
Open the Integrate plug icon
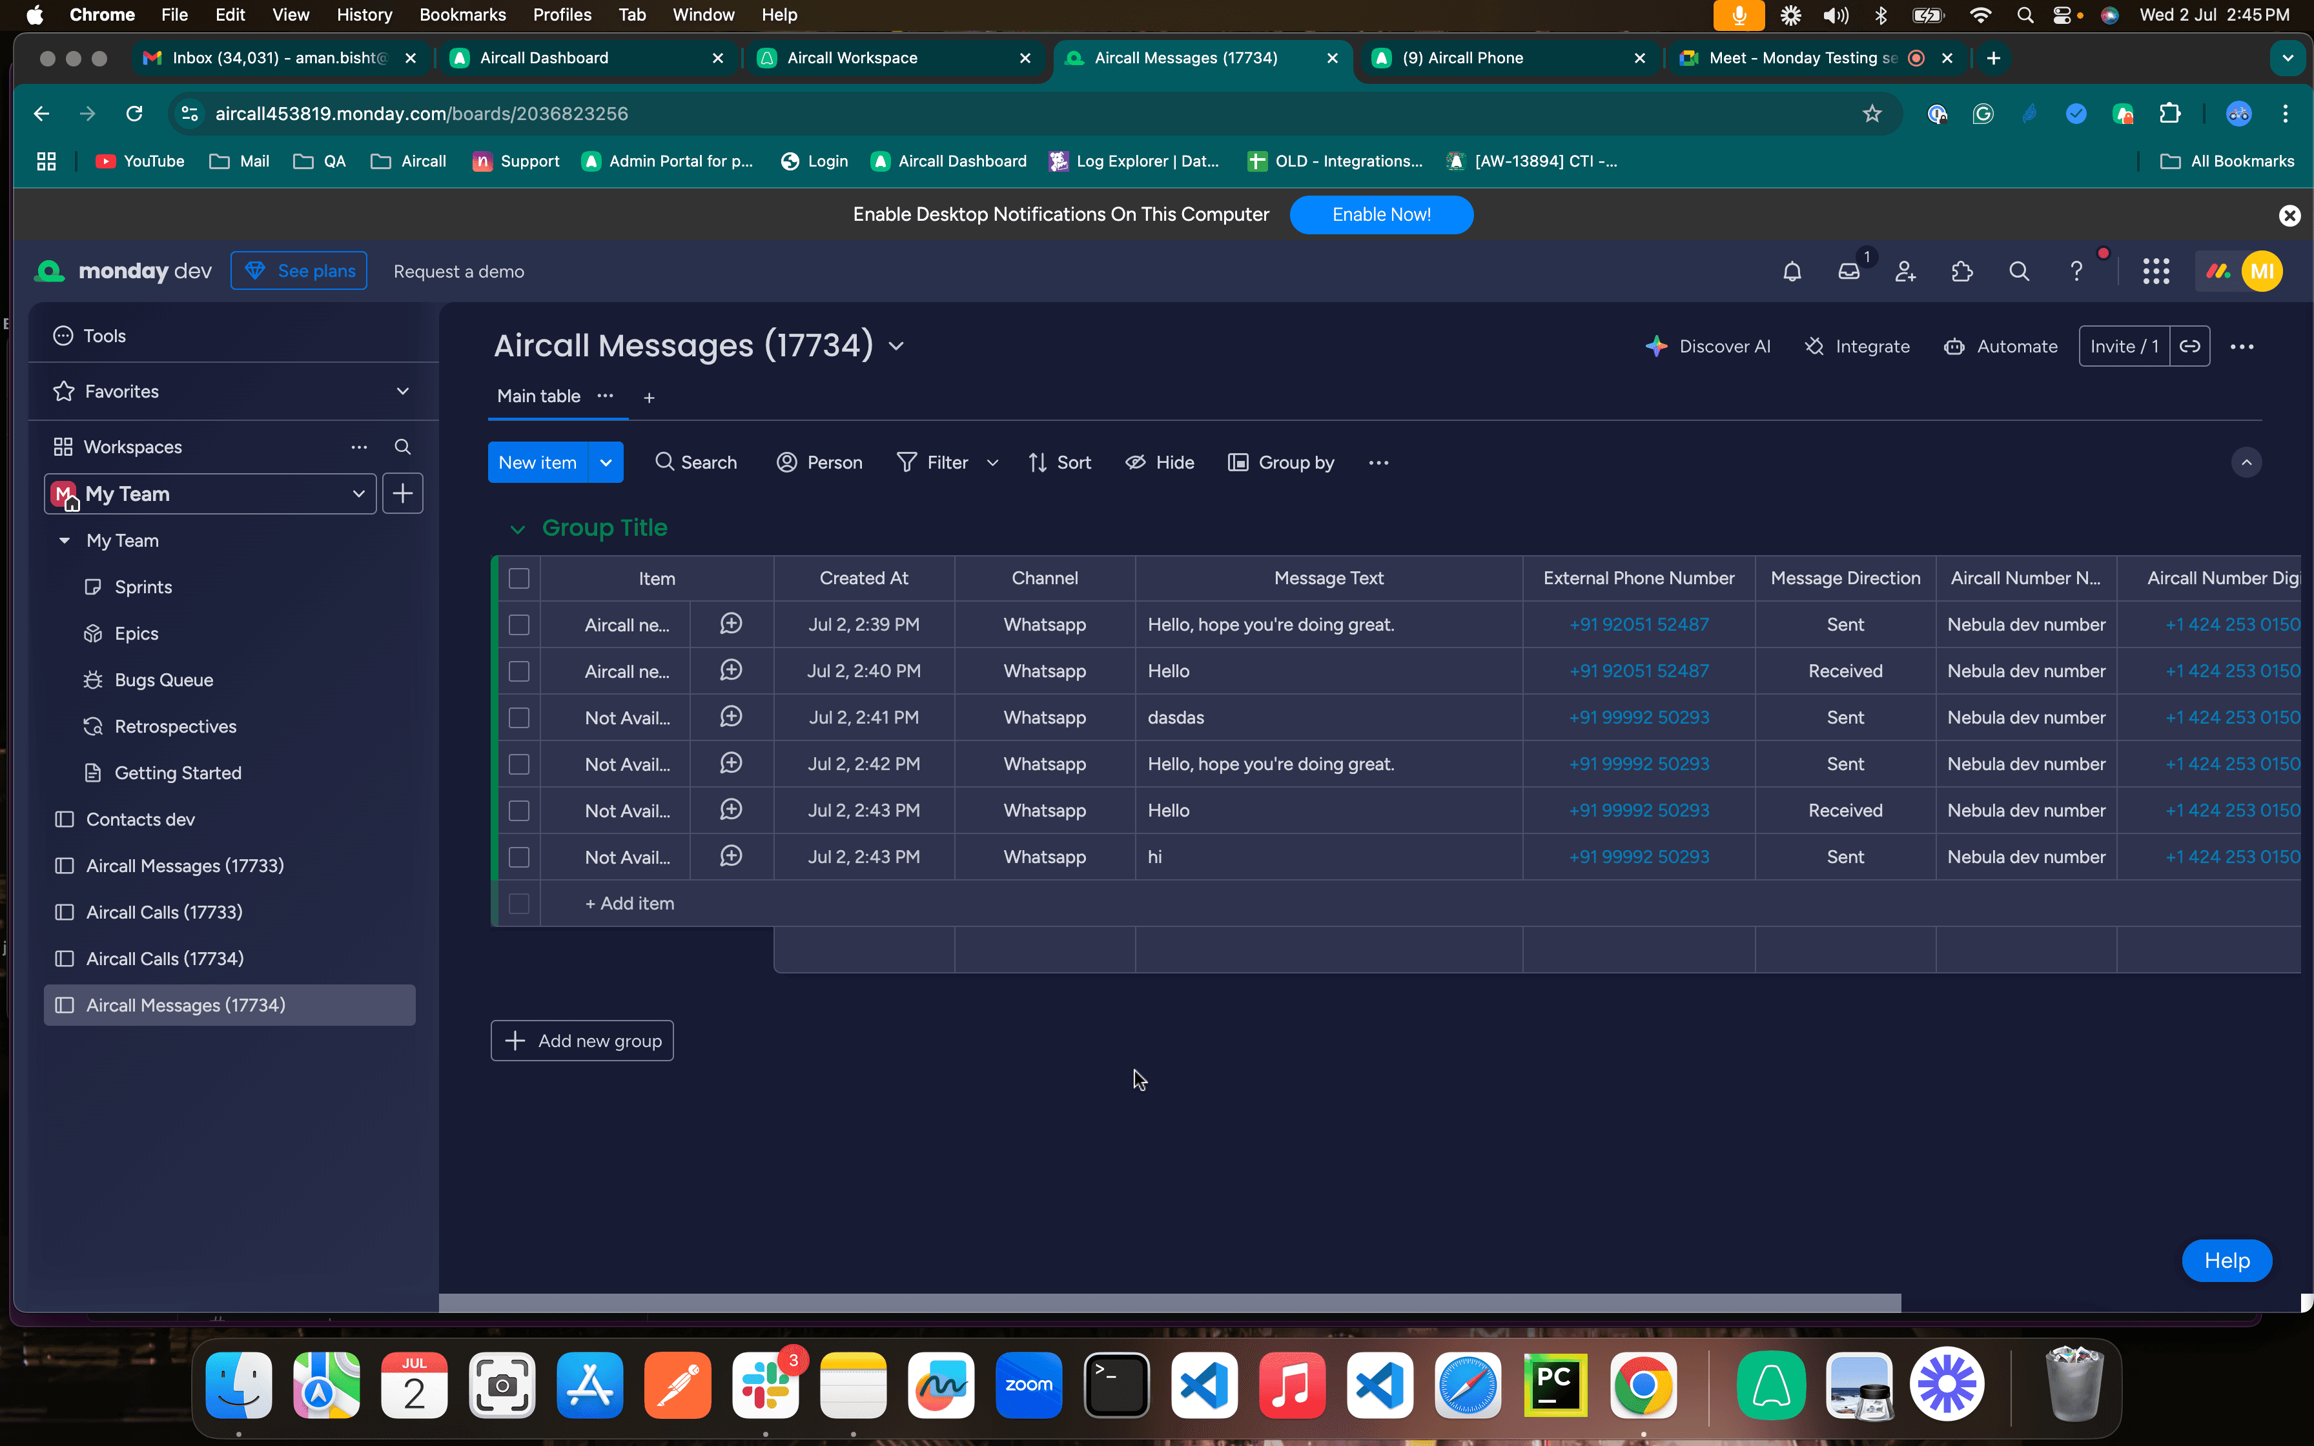click(x=1815, y=346)
